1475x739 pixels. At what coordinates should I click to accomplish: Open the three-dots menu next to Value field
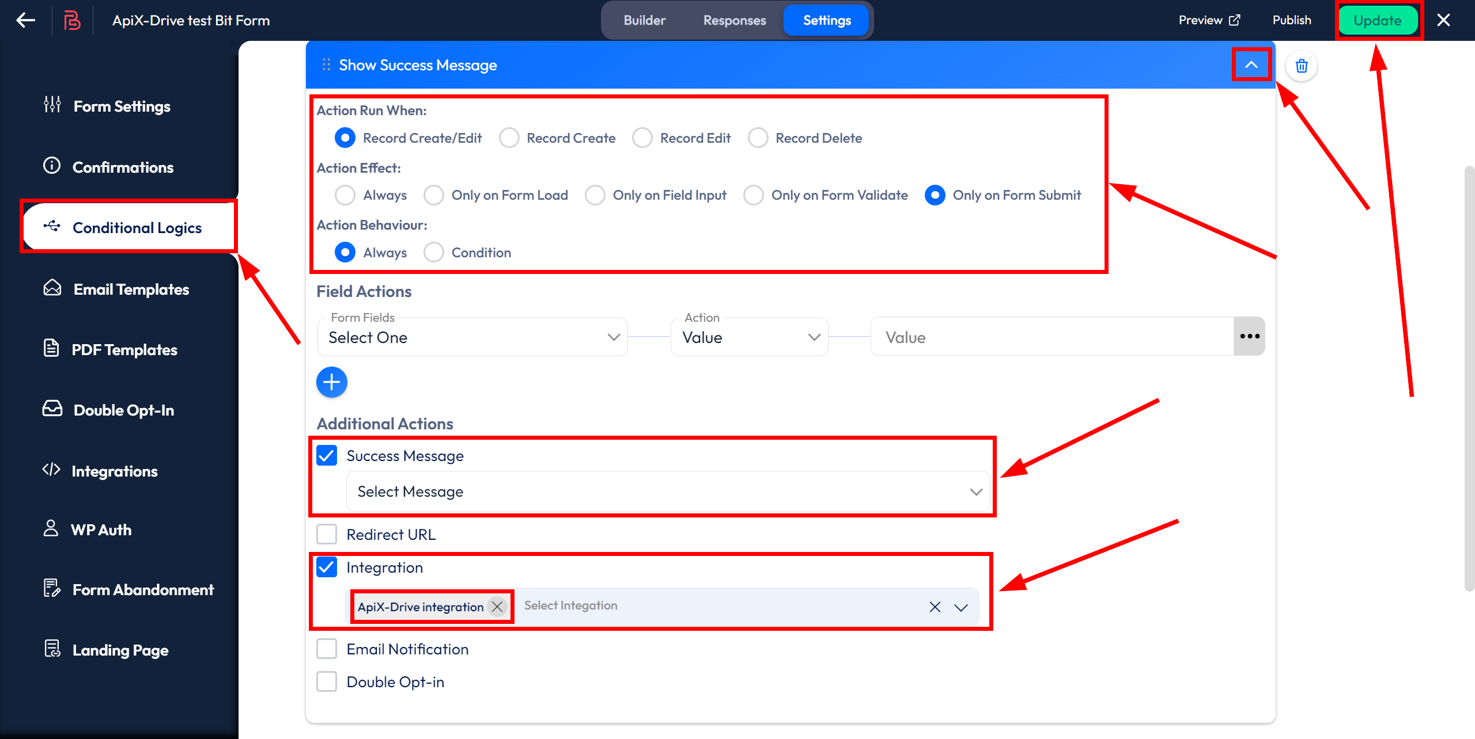point(1249,336)
